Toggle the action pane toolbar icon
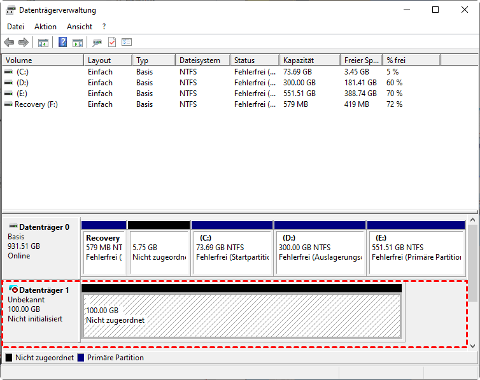 pos(78,43)
